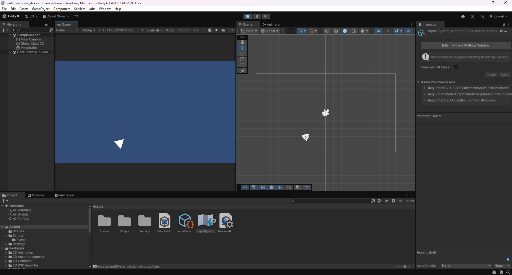Open the GameObject menu

41,9
